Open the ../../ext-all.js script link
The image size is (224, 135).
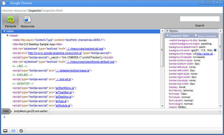[x=63, y=79]
